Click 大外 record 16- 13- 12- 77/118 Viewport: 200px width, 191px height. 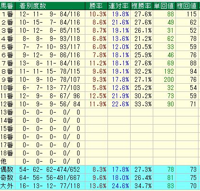[50, 186]
